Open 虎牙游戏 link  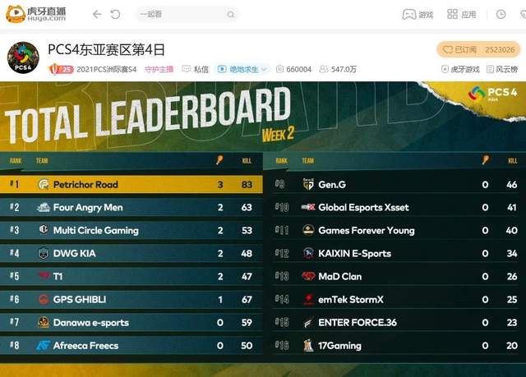coord(460,69)
